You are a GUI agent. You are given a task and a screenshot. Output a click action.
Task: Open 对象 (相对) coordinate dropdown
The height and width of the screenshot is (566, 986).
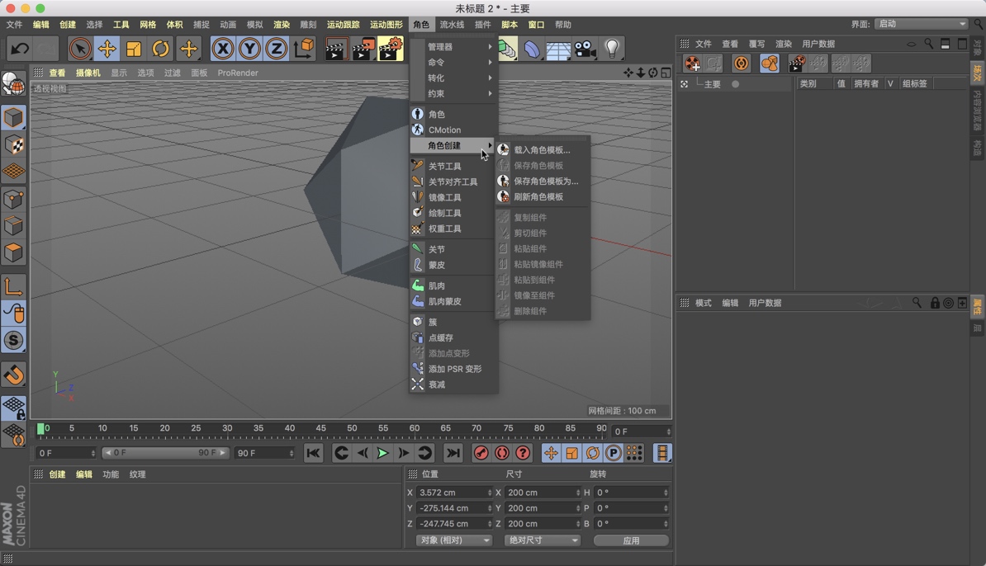[453, 540]
